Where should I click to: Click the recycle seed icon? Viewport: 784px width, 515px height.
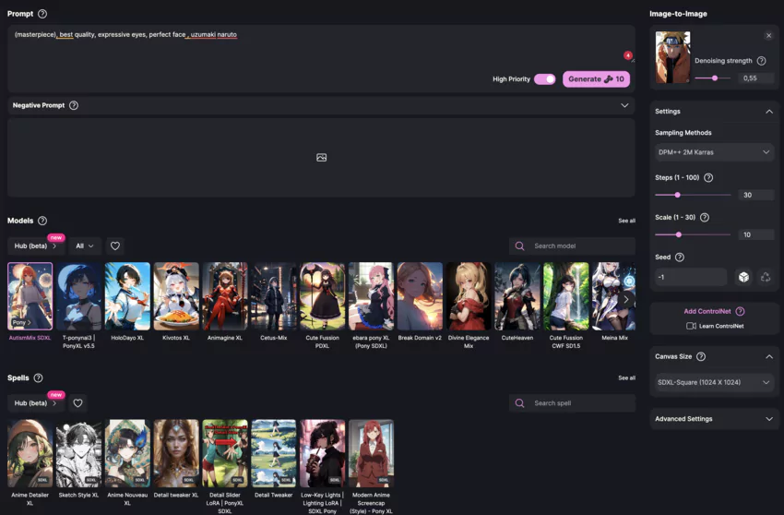766,277
